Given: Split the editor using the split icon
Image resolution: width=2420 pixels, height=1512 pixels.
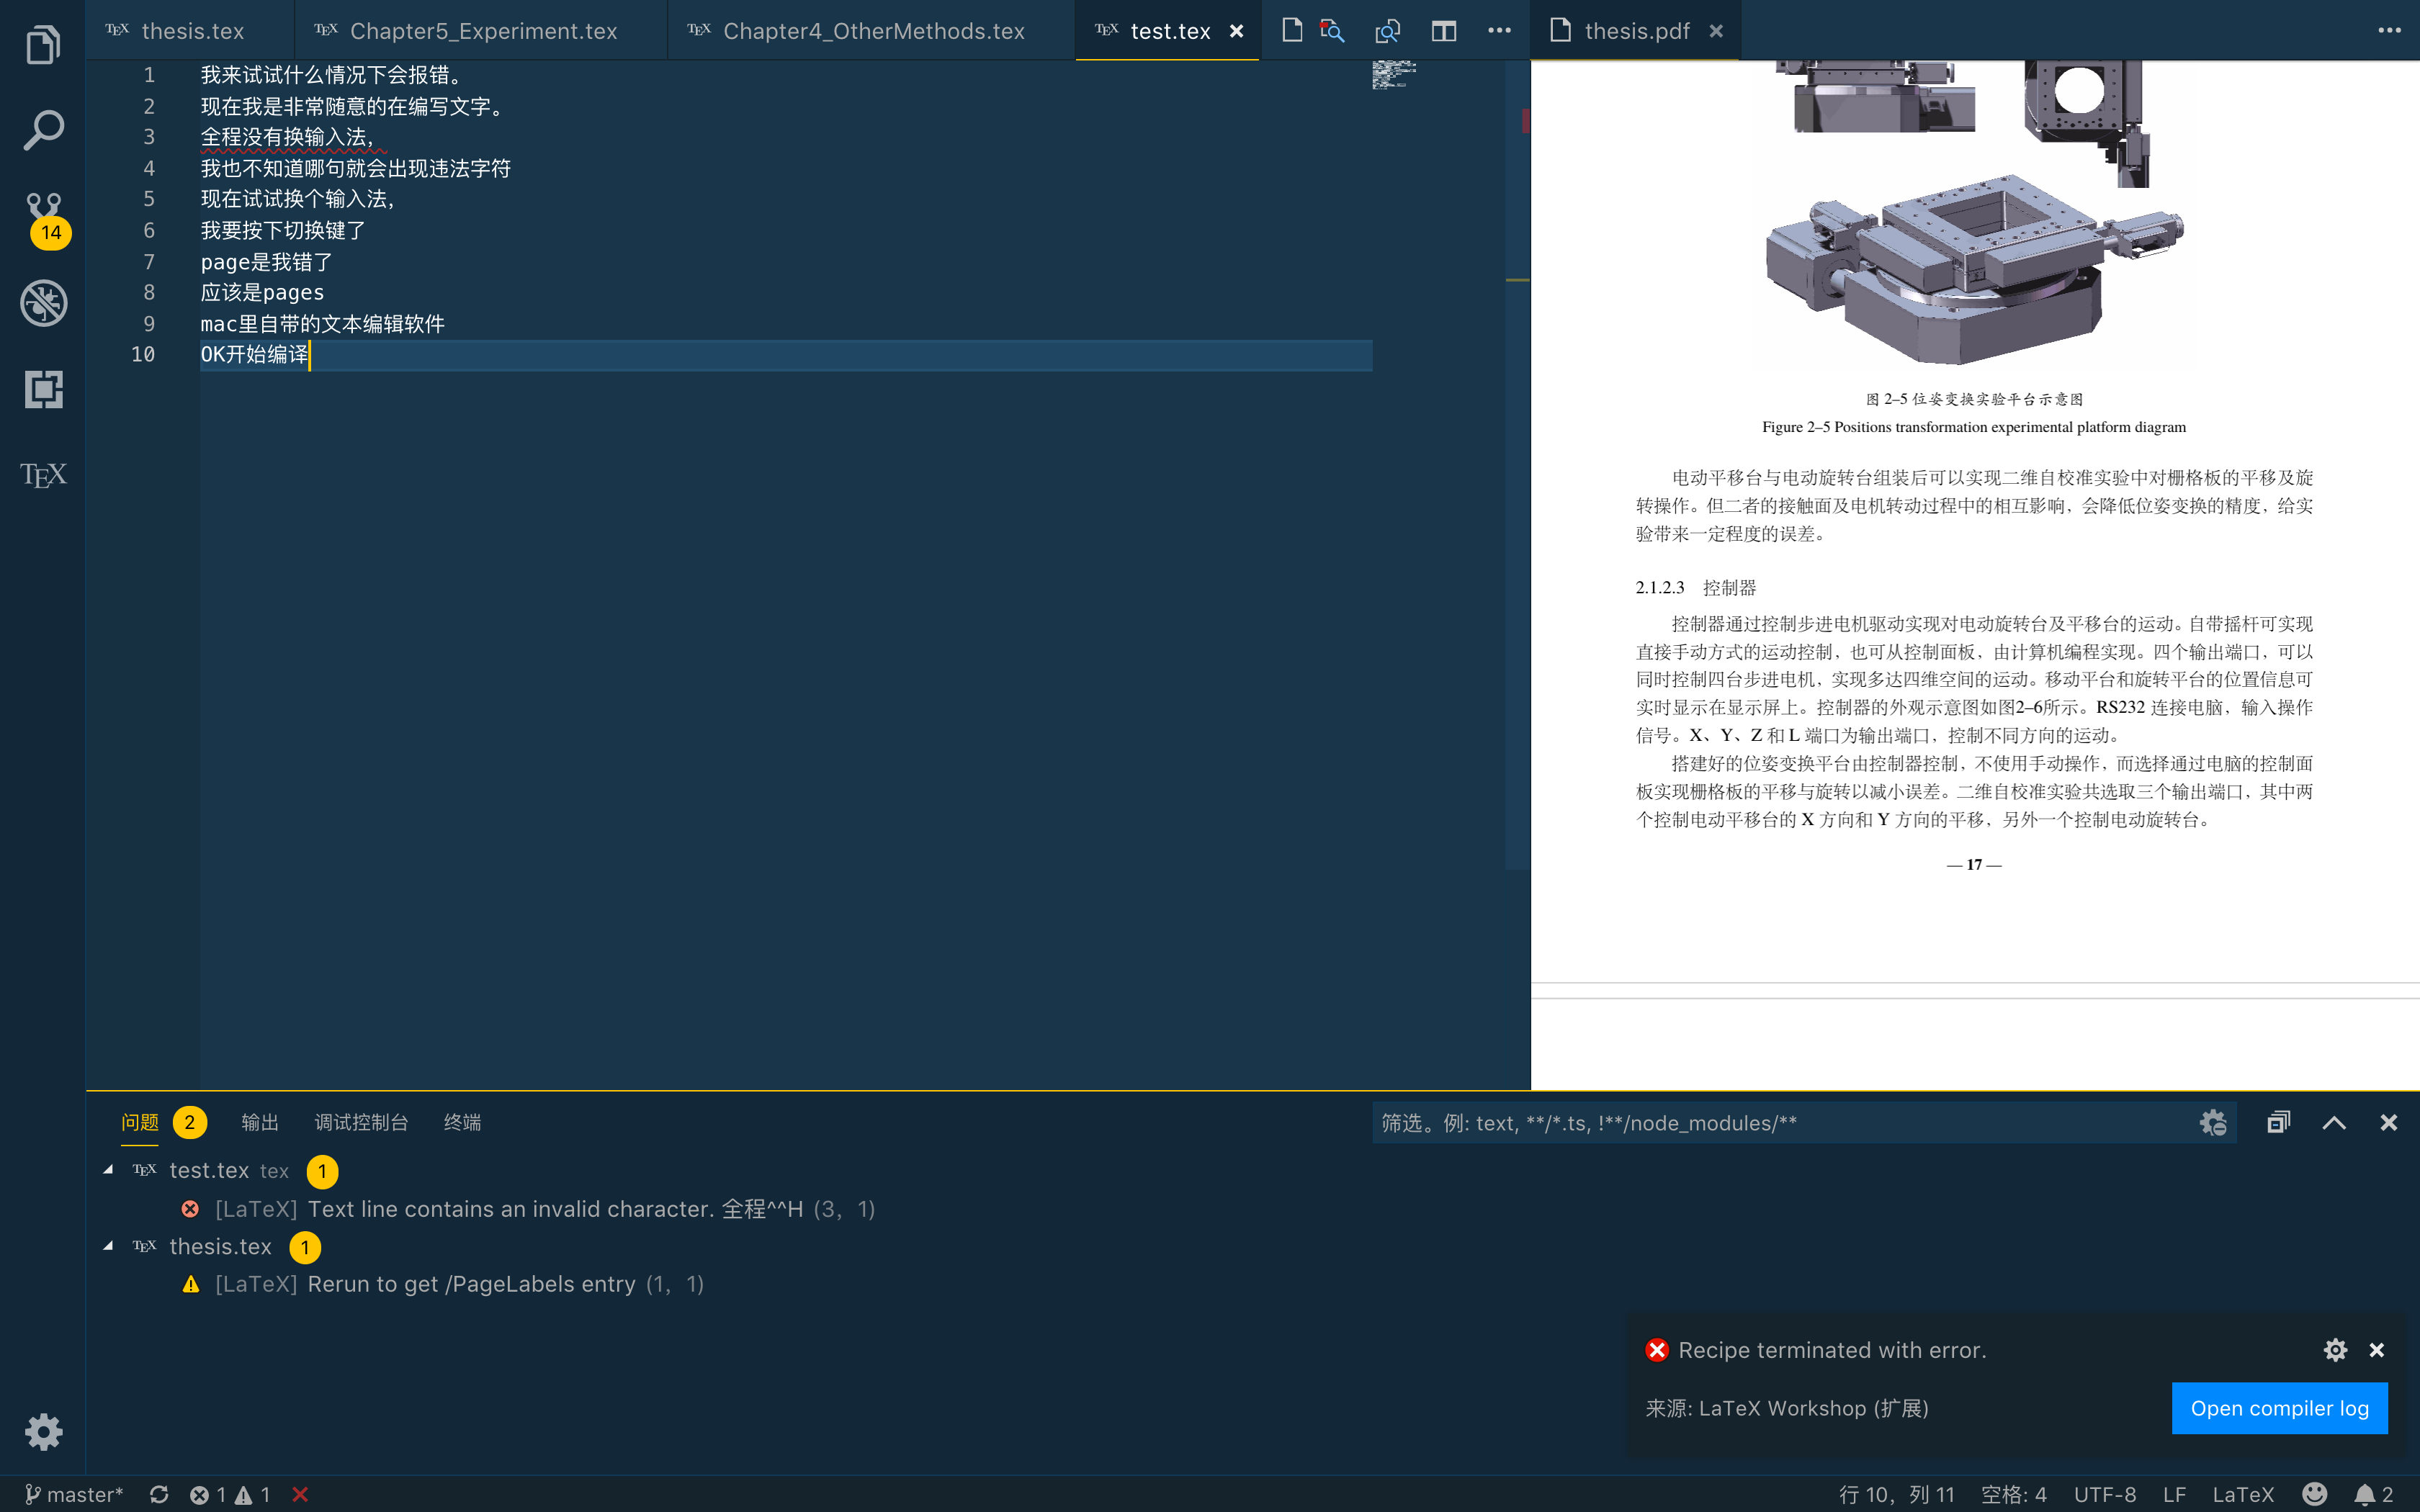Looking at the screenshot, I should tap(1443, 31).
